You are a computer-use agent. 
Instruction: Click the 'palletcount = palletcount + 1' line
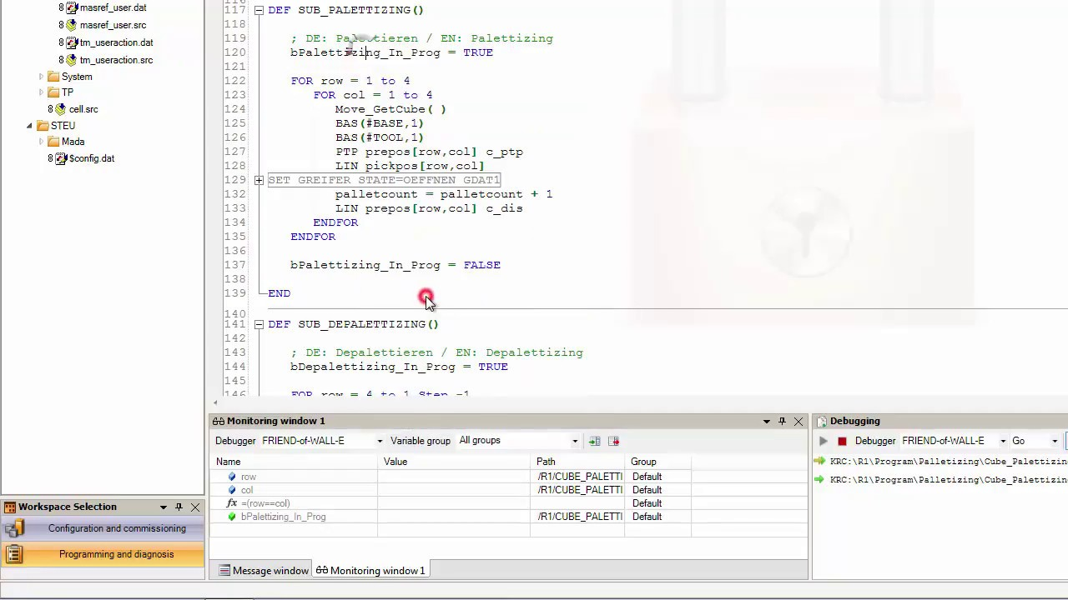(444, 194)
